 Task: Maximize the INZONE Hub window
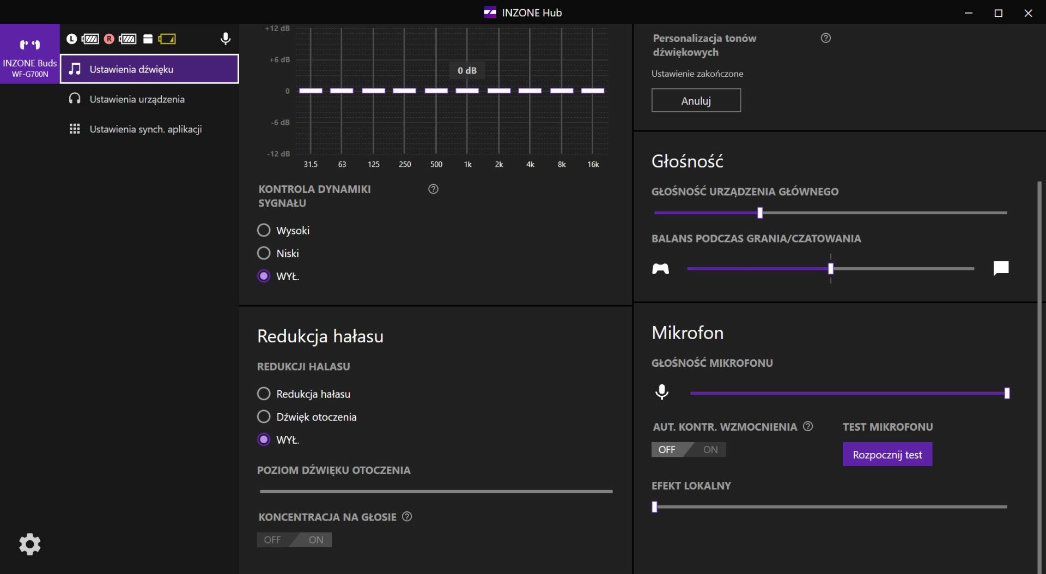998,12
